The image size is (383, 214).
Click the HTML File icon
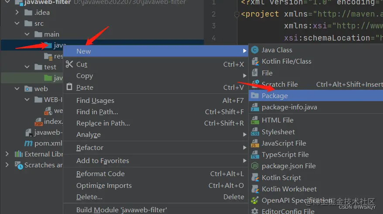pyautogui.click(x=255, y=120)
